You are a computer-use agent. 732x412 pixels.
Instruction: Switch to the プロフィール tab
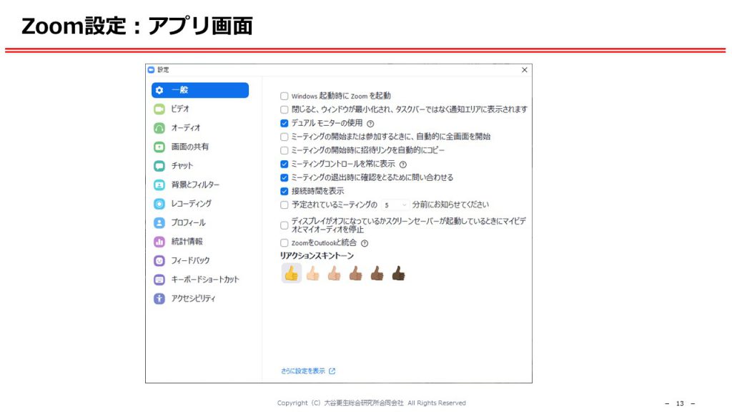pos(200,223)
